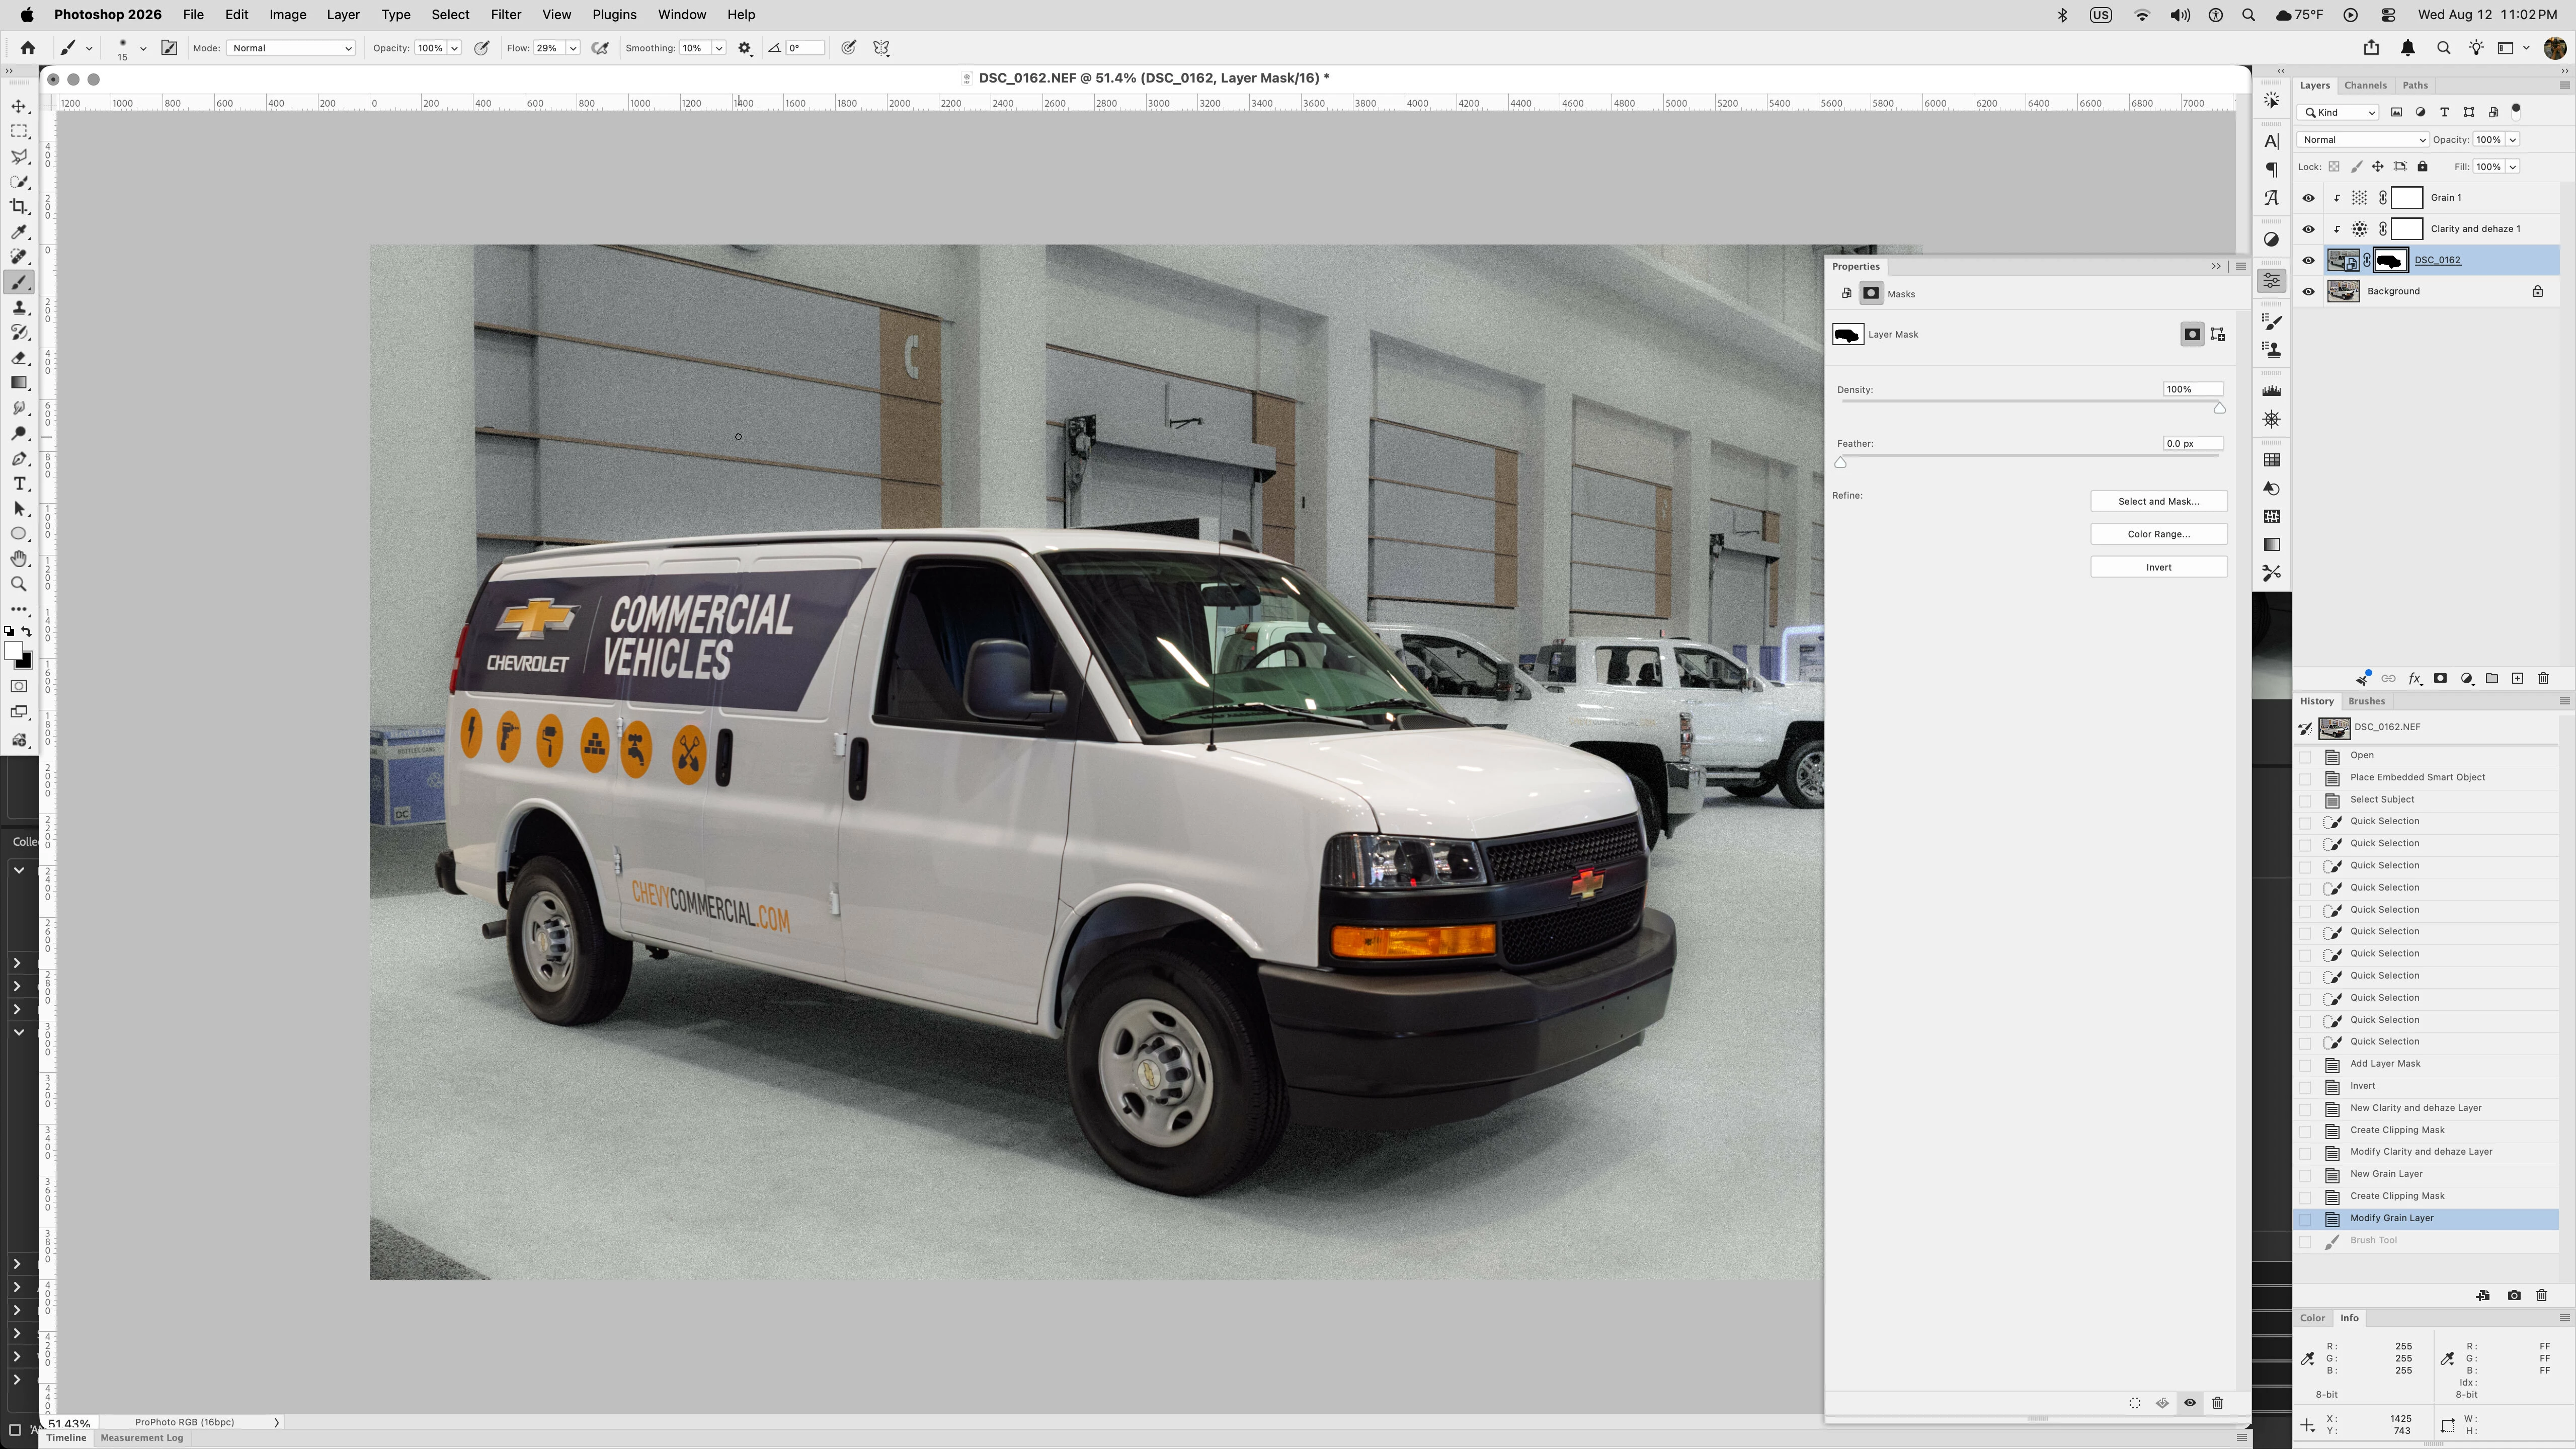Select the Horizontal Type tool
Image resolution: width=2576 pixels, height=1449 pixels.
coord(19,484)
